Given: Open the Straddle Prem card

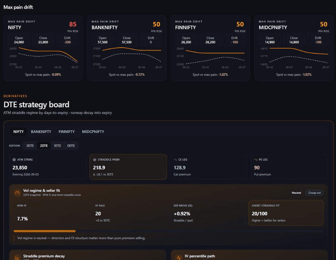Looking at the screenshot, I should tap(128, 167).
